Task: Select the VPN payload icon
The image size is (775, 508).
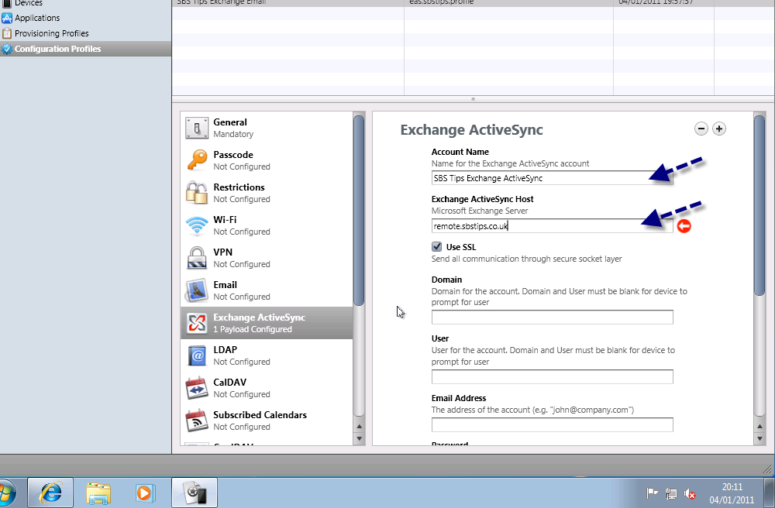Action: point(197,258)
